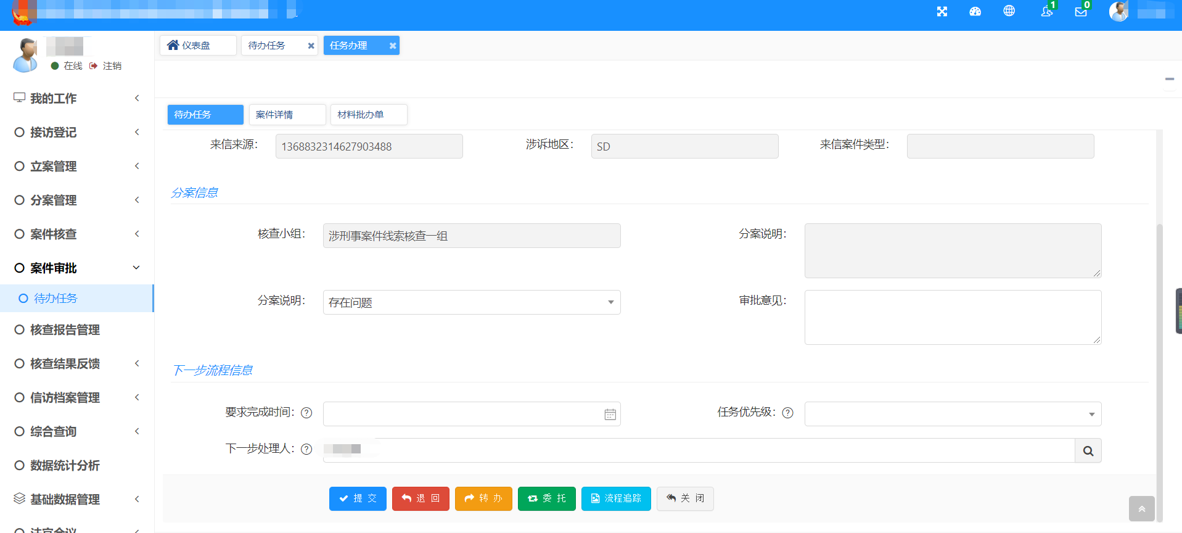Image resolution: width=1182 pixels, height=533 pixels.
Task: Expand 我的工作 menu in sidebar
Action: (76, 98)
